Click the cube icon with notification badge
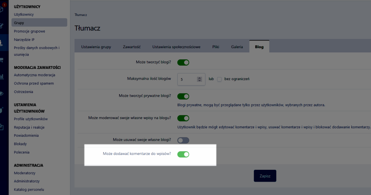Image resolution: width=371 pixels, height=195 pixels. [2, 8]
